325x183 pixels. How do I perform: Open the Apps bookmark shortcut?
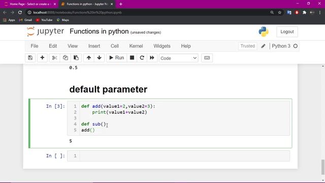[9, 20]
